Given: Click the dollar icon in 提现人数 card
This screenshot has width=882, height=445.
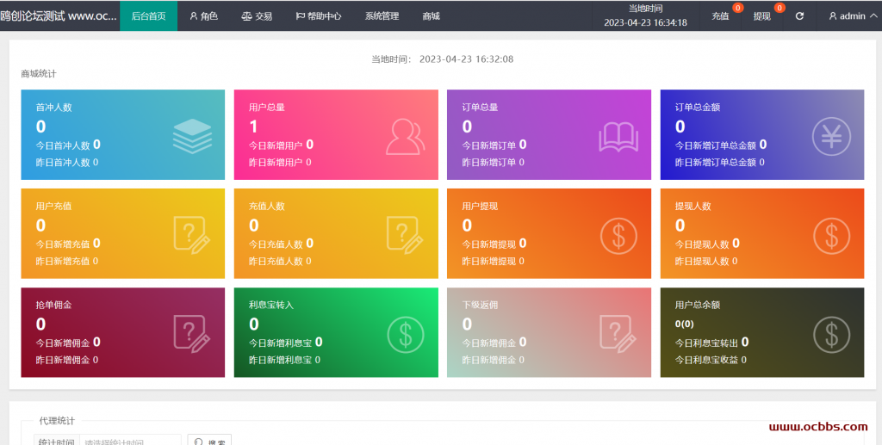Looking at the screenshot, I should [x=831, y=236].
